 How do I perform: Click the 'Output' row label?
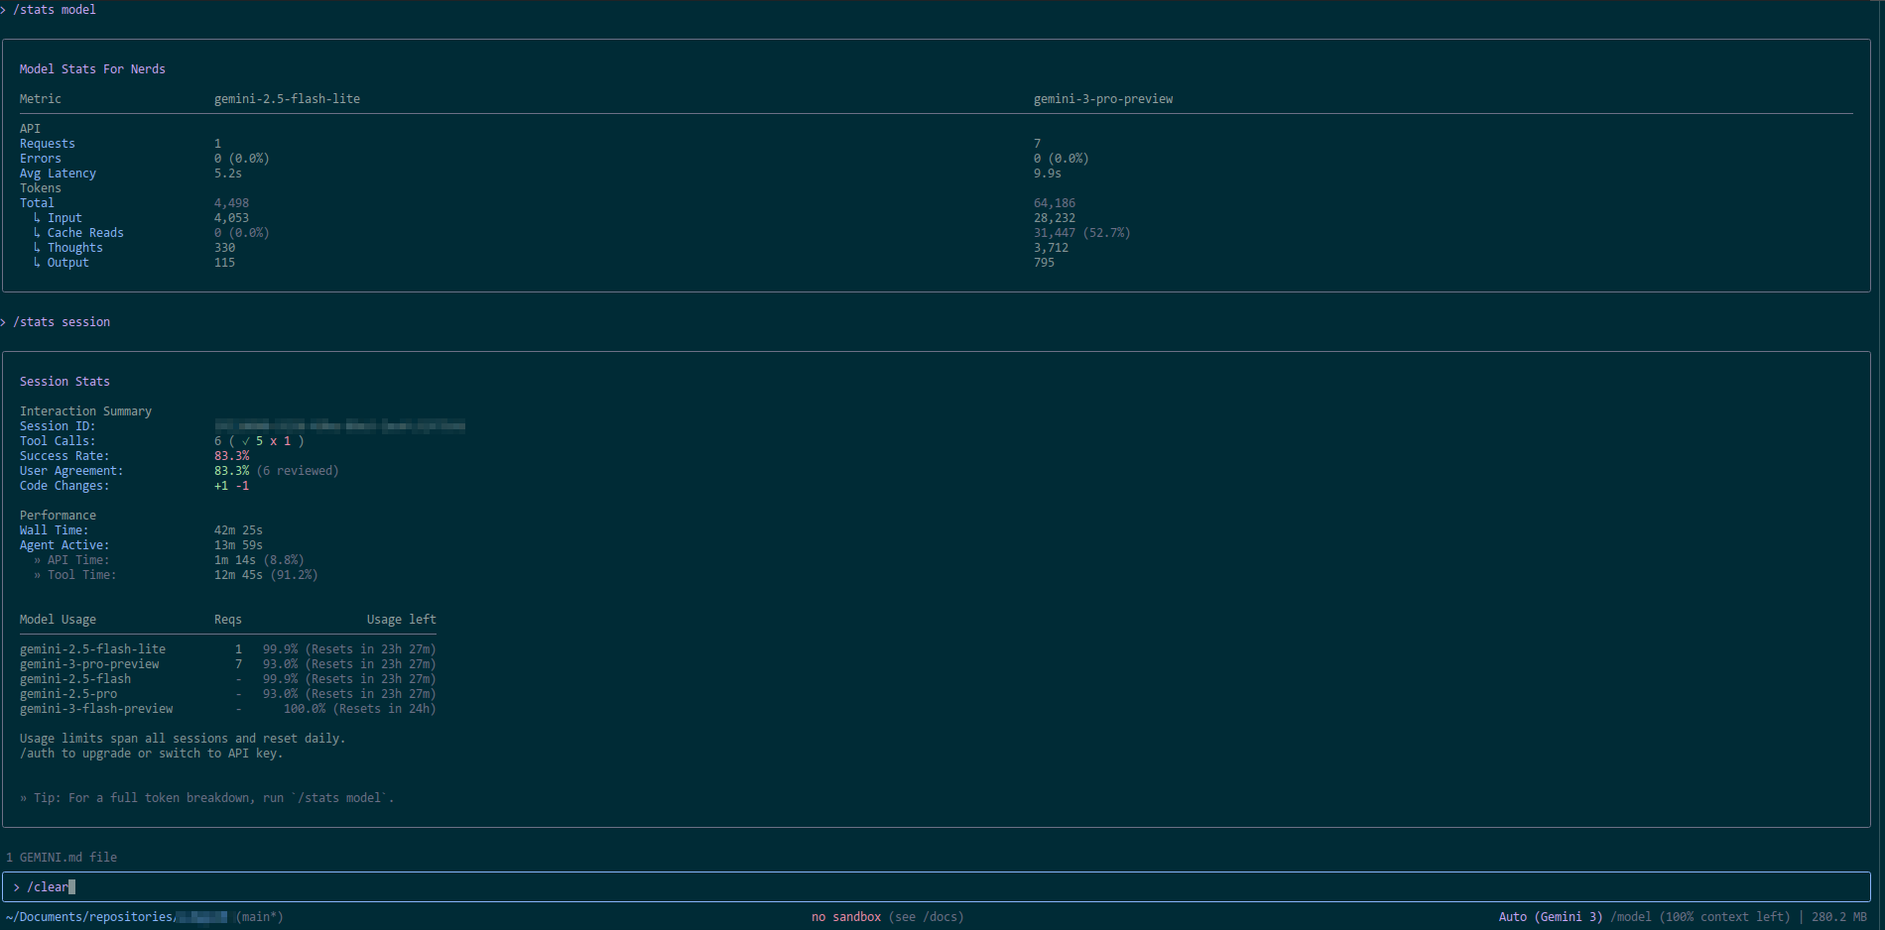pyautogui.click(x=68, y=263)
